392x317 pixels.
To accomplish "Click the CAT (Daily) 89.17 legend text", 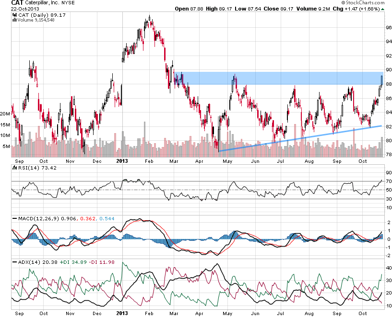I will 42,15.
